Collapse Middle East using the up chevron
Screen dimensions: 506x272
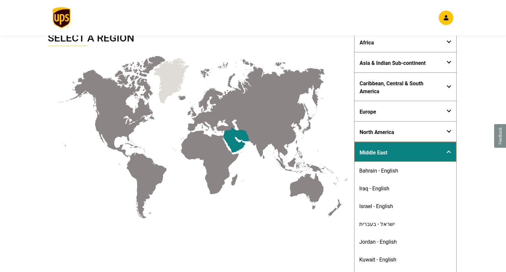click(x=449, y=152)
